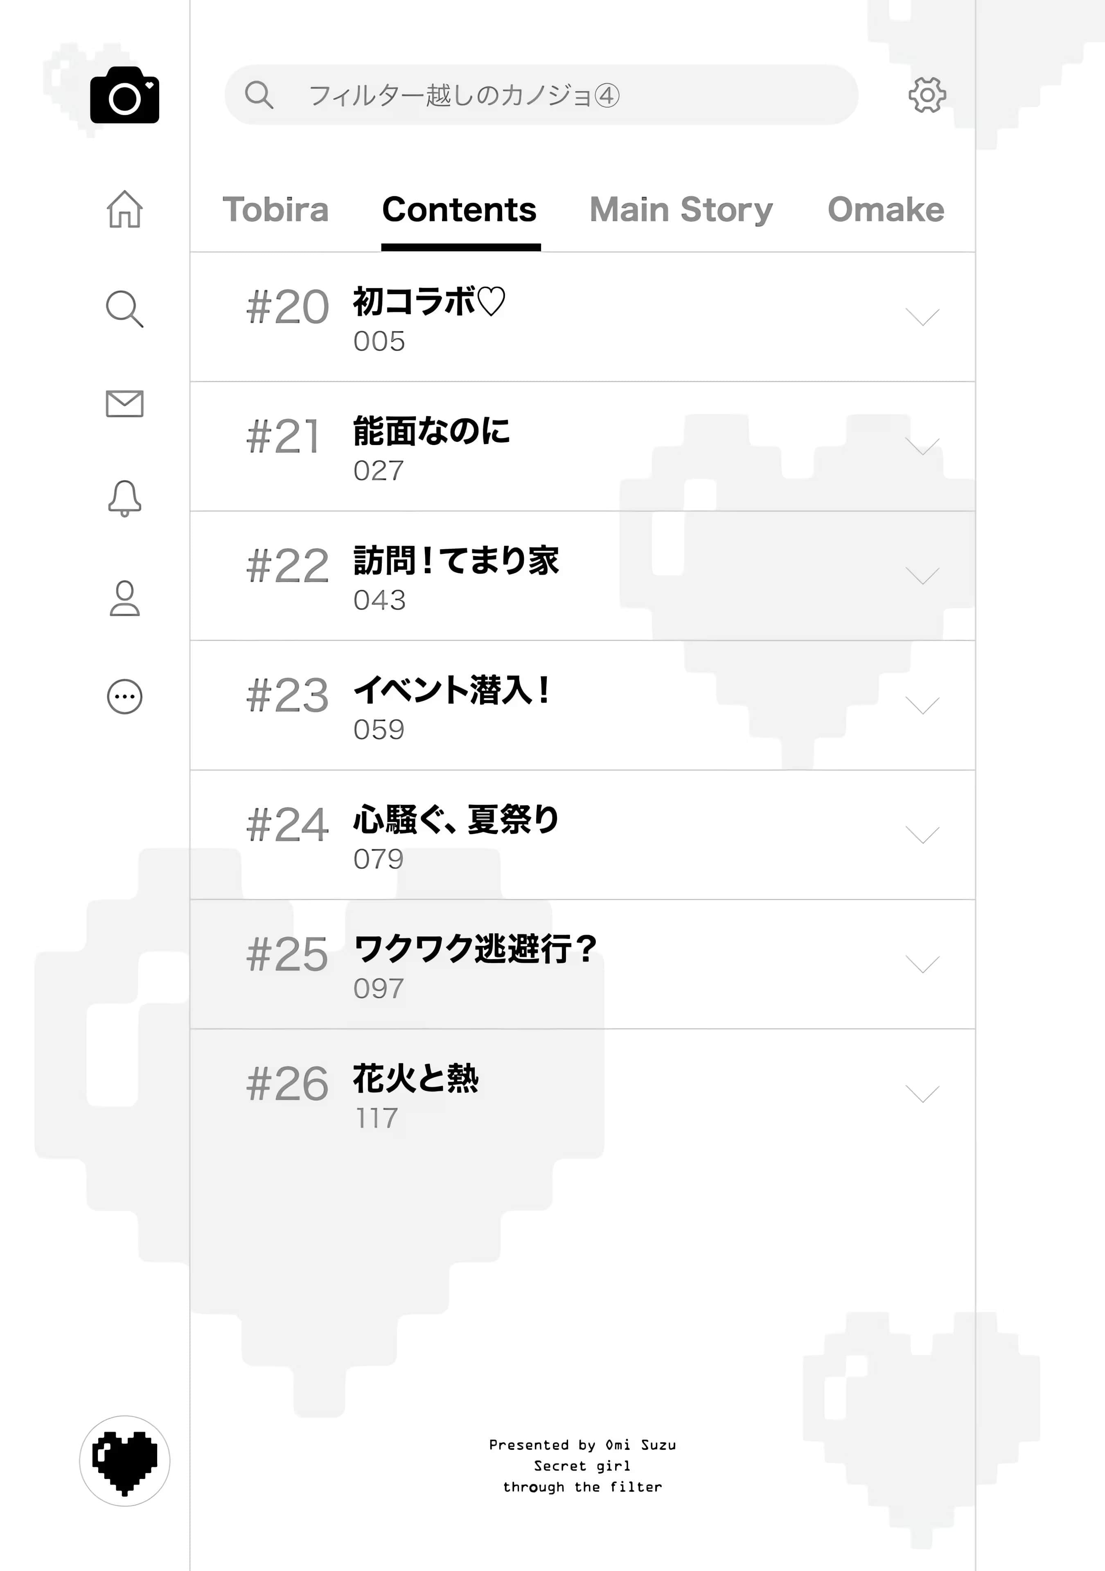Switch to the Tobira tab
This screenshot has width=1105, height=1571.
275,209
